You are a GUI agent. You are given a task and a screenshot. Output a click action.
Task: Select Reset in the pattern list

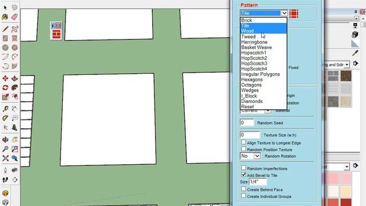point(263,107)
